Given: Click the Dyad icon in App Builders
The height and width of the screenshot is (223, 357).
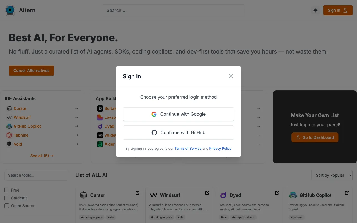Looking at the screenshot, I should click(x=100, y=126).
